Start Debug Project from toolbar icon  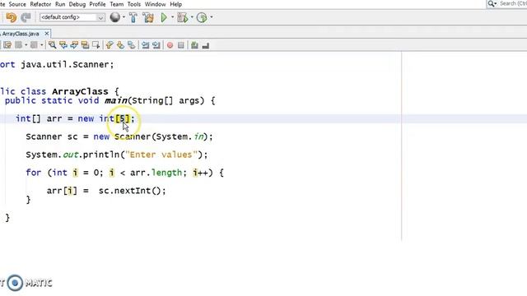pos(183,17)
